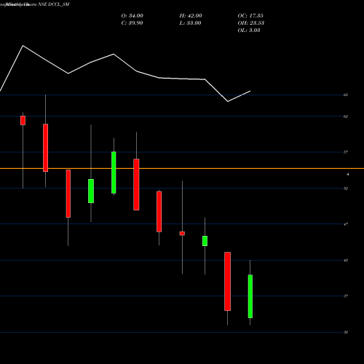
Task: Click the 62 price axis label
Action: [x=346, y=116]
